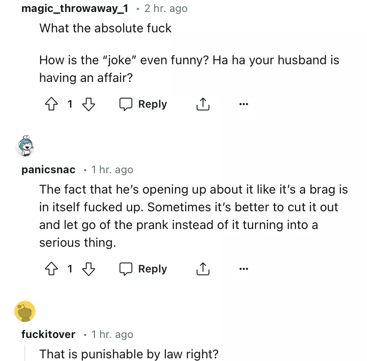The image size is (367, 361).
Task: Go to fuckitover's profile via username
Action: pyautogui.click(x=48, y=334)
